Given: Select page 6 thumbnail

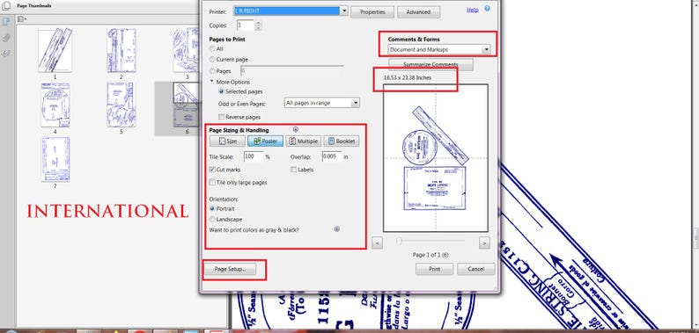Looking at the screenshot, I should click(x=186, y=105).
